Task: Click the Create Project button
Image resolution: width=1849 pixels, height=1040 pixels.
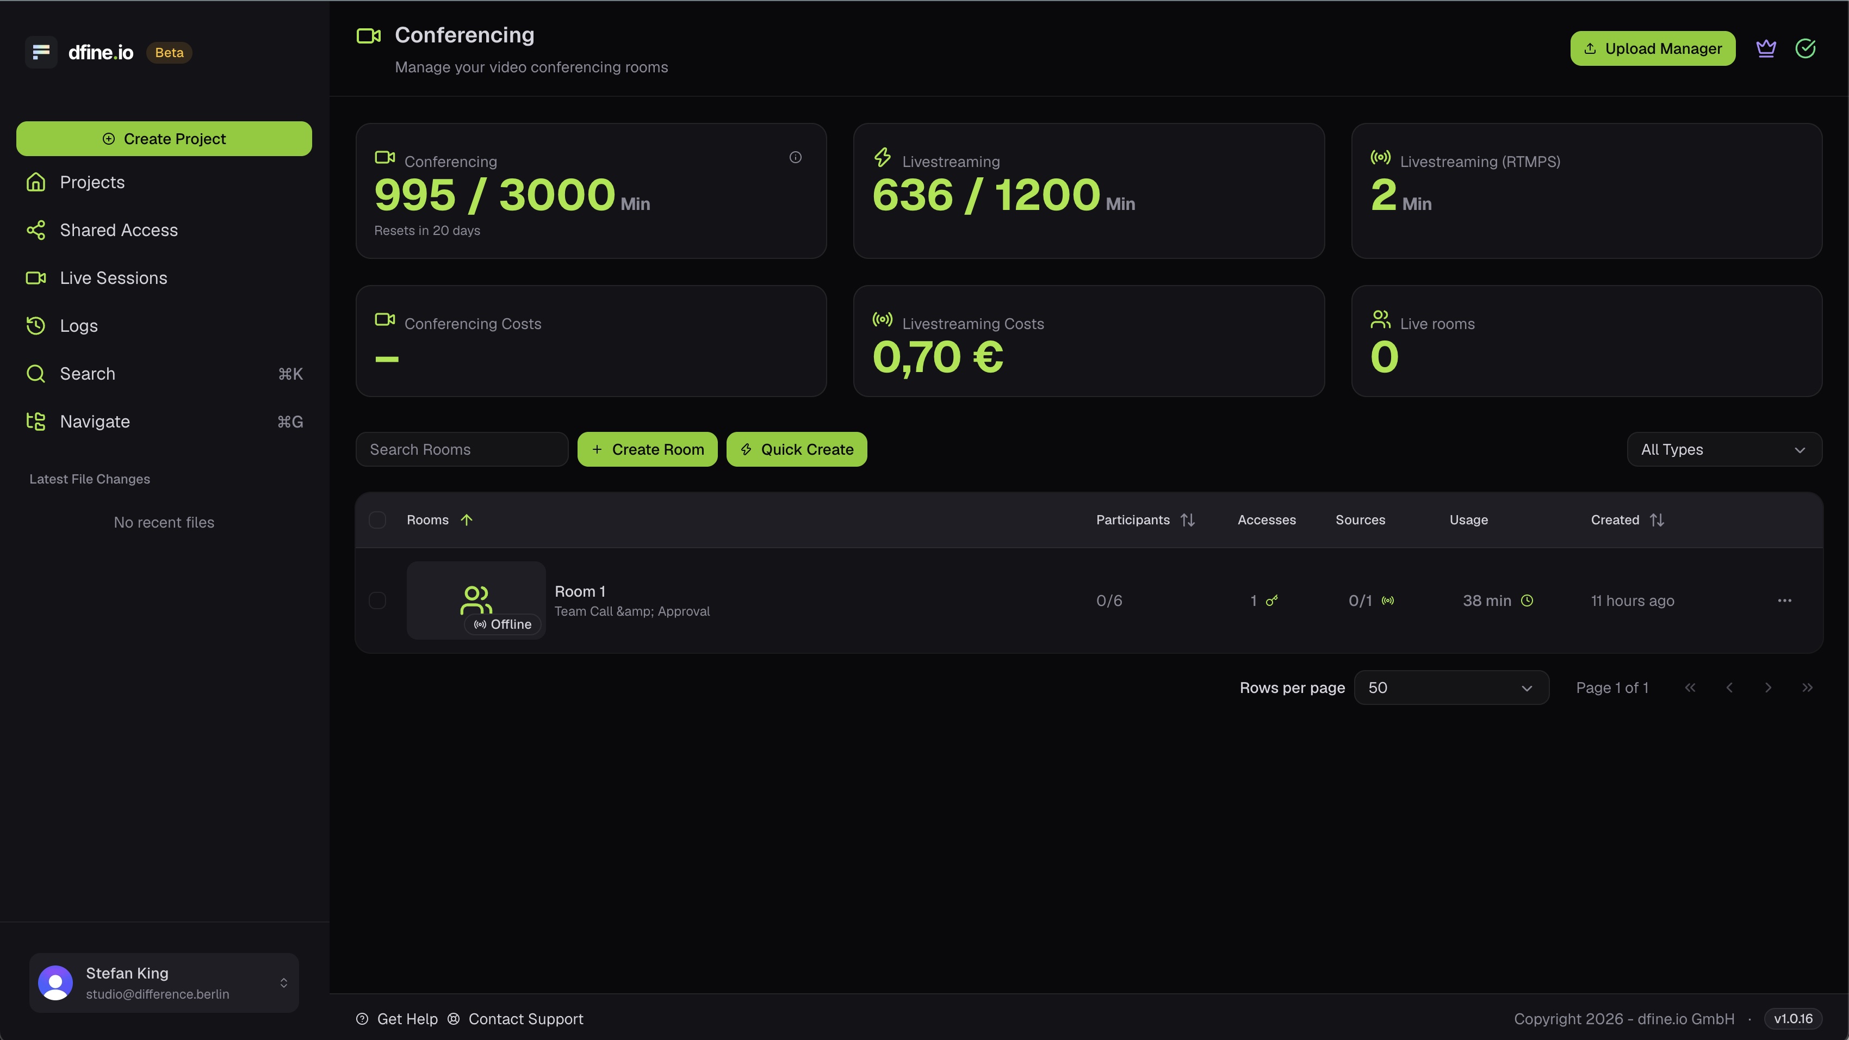Action: pos(164,139)
